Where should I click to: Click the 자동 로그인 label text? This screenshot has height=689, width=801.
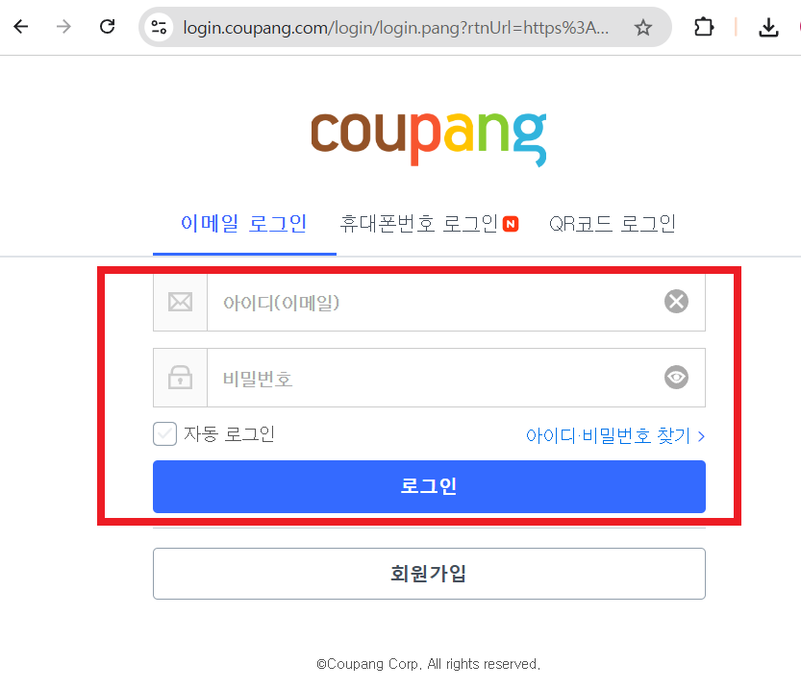pos(229,434)
